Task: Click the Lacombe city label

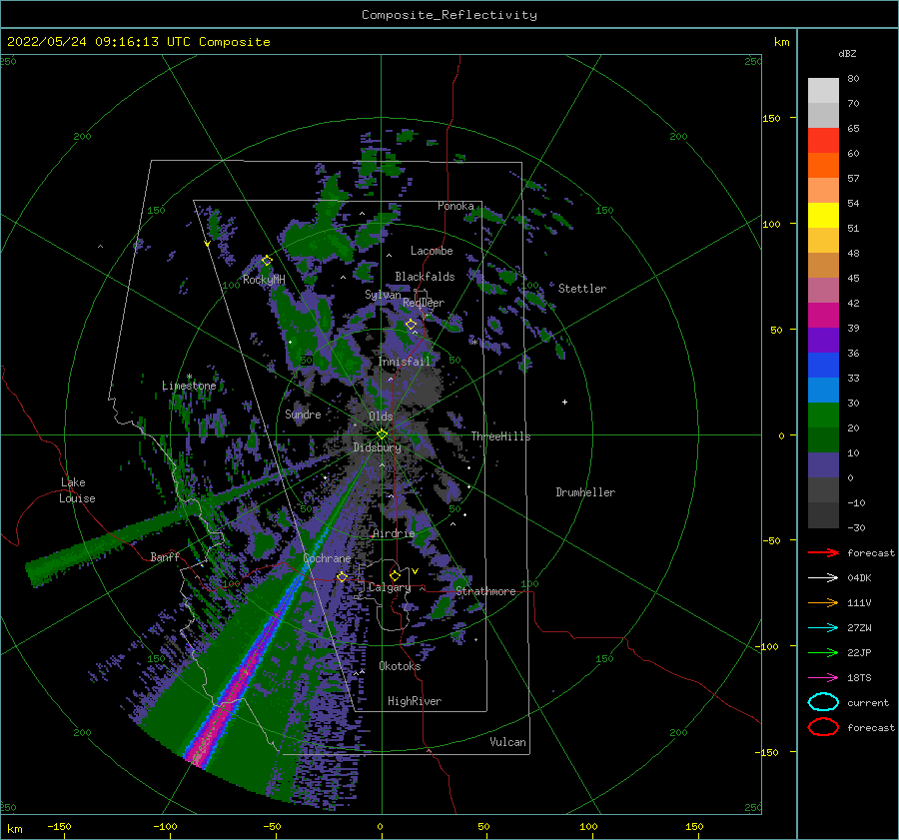Action: (432, 251)
